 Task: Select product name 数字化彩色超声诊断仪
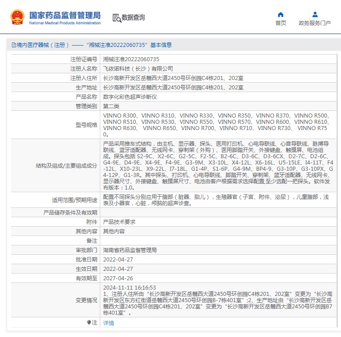(x=130, y=97)
